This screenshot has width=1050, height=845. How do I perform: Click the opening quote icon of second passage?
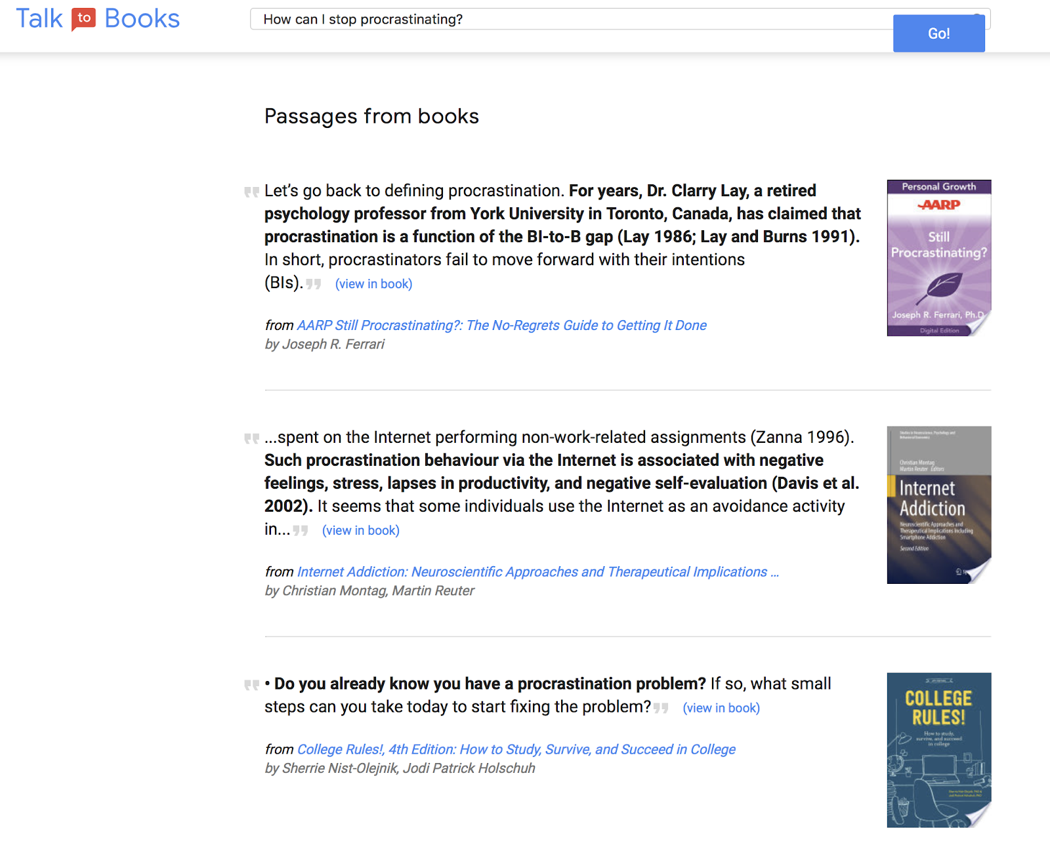[251, 438]
